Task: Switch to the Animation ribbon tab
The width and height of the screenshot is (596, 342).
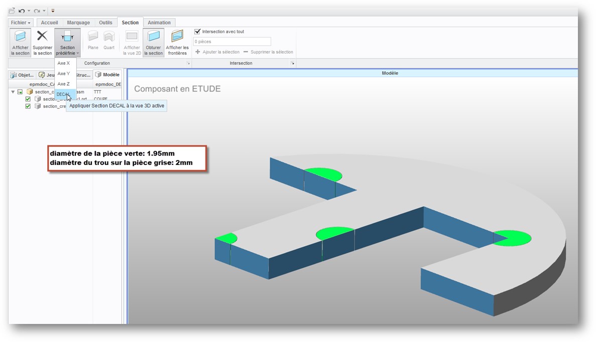Action: [159, 23]
